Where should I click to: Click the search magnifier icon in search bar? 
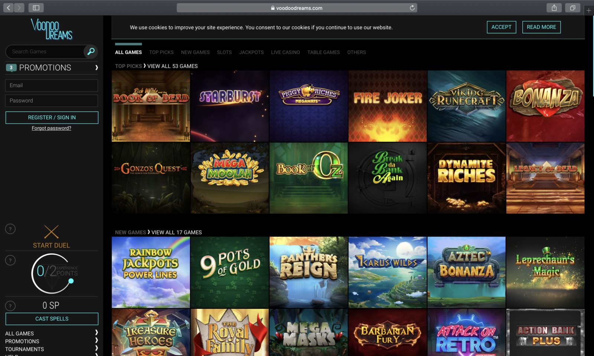pos(90,52)
